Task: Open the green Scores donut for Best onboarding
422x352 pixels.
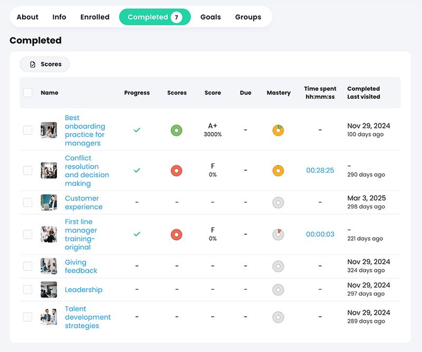Action: 177,130
